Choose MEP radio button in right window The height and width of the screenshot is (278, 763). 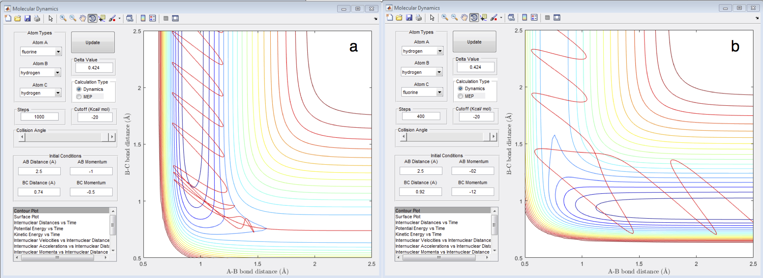tap(460, 96)
